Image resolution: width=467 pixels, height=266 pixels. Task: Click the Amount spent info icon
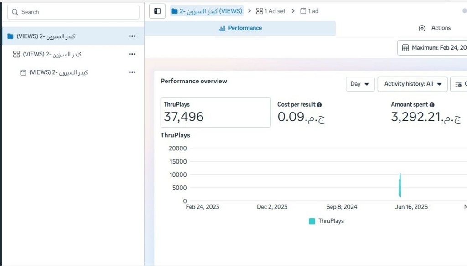[432, 105]
